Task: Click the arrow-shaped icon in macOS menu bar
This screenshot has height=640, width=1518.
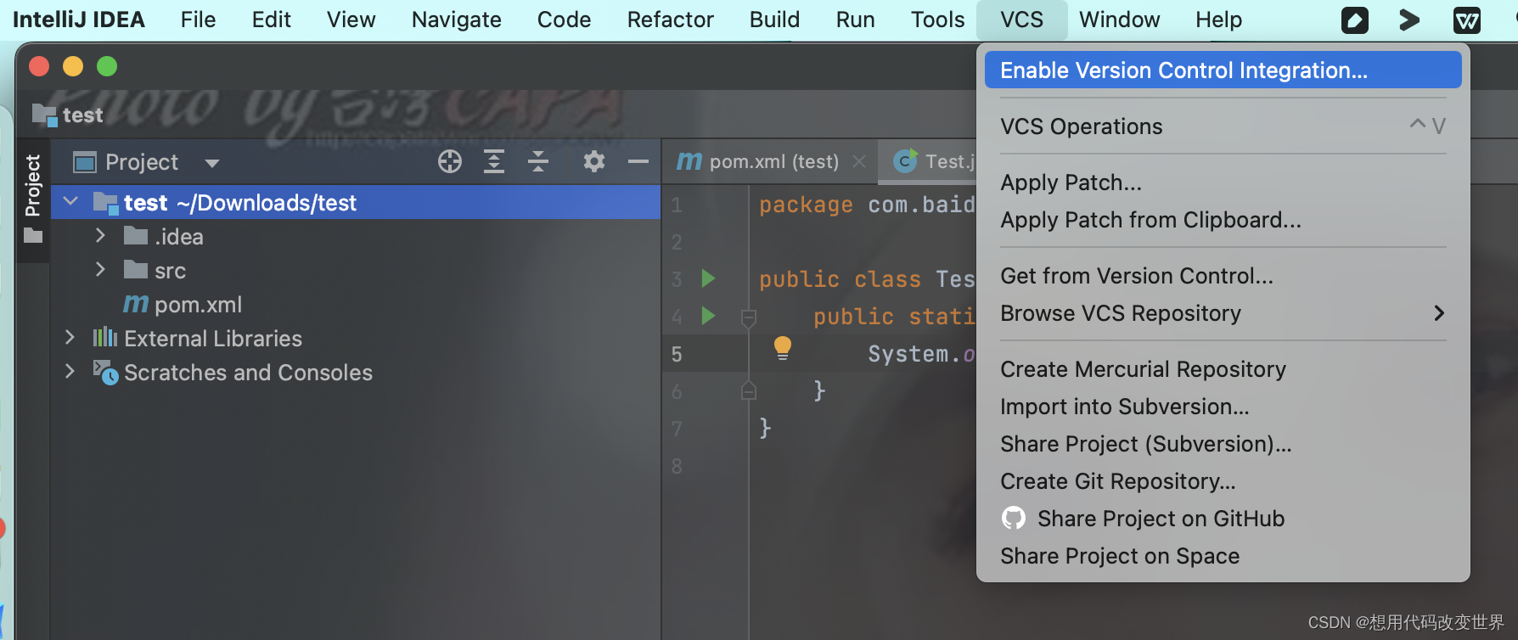Action: [1409, 20]
